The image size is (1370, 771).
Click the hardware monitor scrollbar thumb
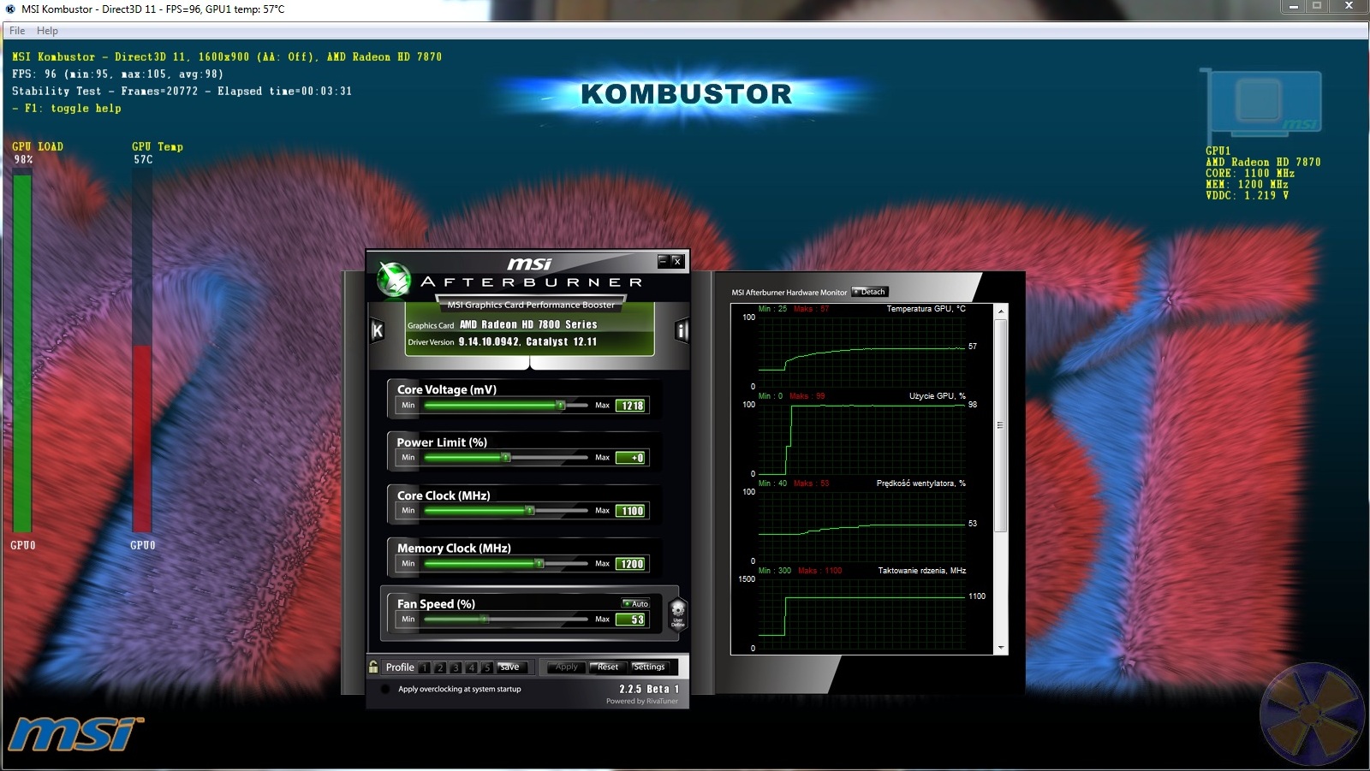click(x=1001, y=425)
